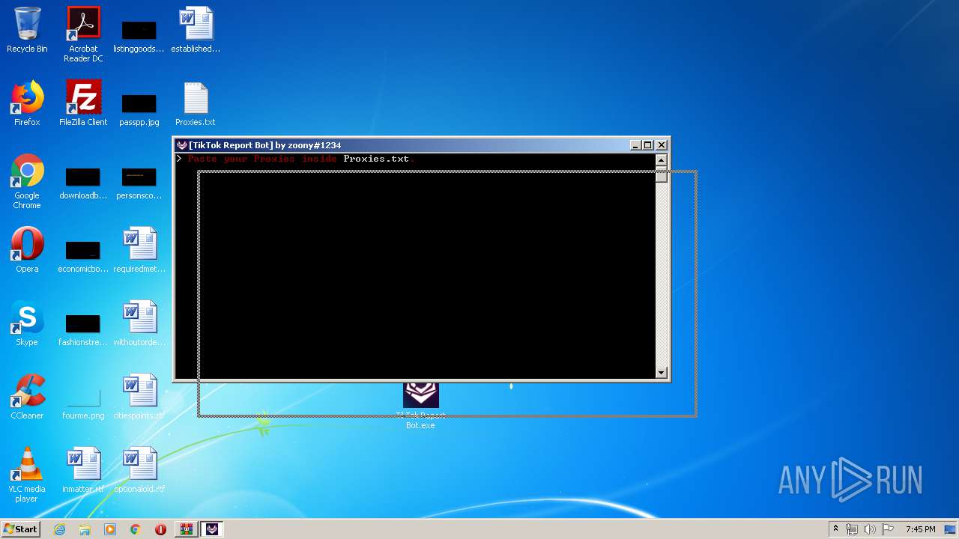This screenshot has height=539, width=959.
Task: Click the console scrollbar up arrow
Action: (661, 159)
